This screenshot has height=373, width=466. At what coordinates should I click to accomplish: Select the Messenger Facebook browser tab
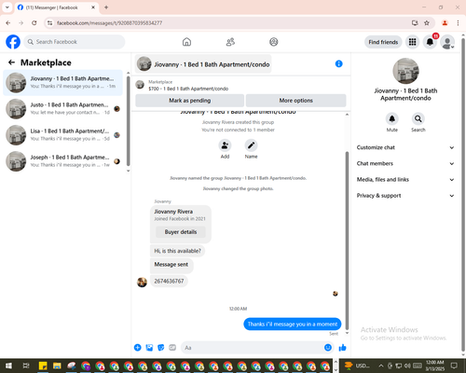[57, 7]
